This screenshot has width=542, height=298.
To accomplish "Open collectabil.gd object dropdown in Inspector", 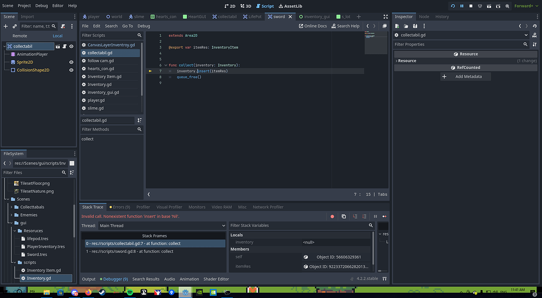I will [x=462, y=35].
